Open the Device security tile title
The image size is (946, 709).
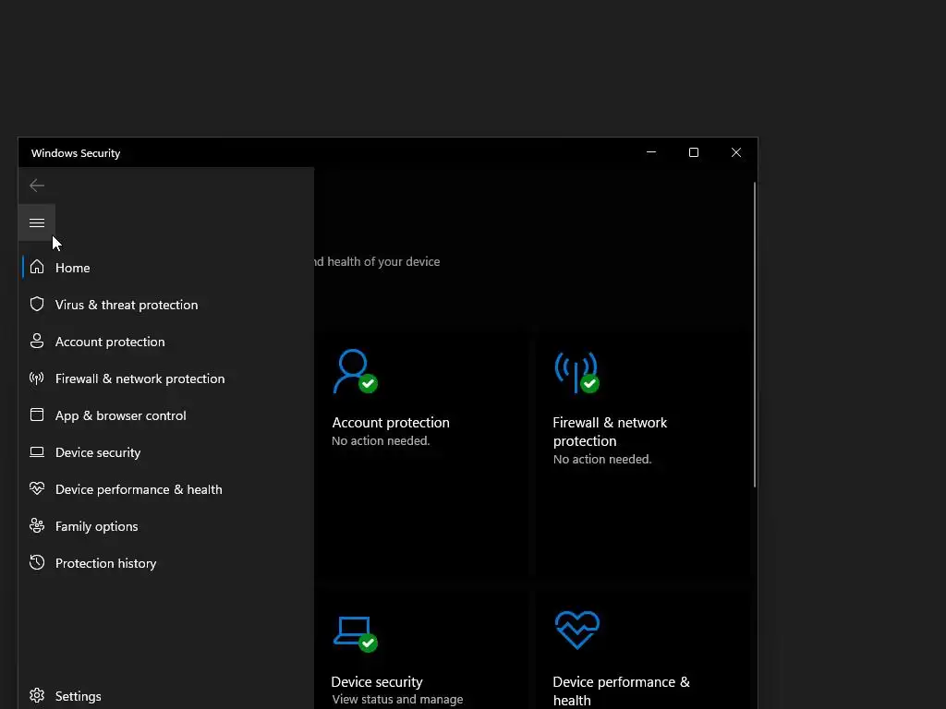pyautogui.click(x=377, y=682)
